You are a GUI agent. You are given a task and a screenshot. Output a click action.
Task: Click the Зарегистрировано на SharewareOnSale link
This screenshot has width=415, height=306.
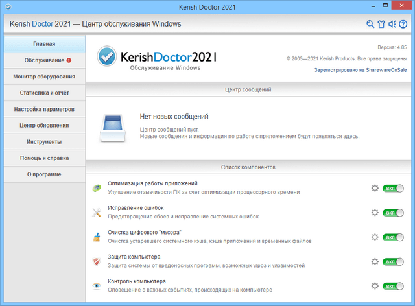point(360,68)
